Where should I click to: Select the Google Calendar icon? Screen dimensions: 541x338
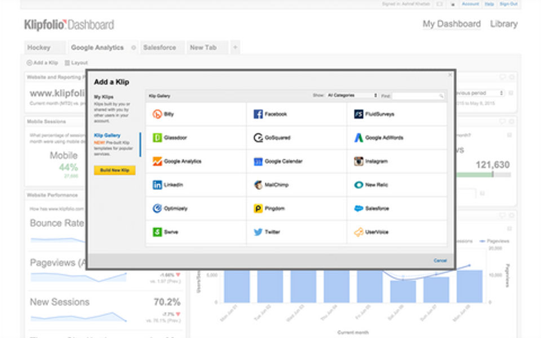pos(258,161)
